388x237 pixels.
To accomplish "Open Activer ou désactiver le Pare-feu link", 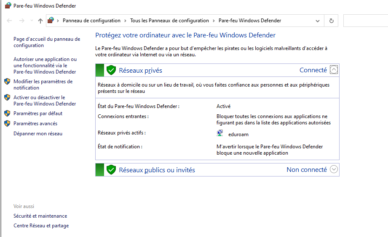I will pyautogui.click(x=45, y=100).
